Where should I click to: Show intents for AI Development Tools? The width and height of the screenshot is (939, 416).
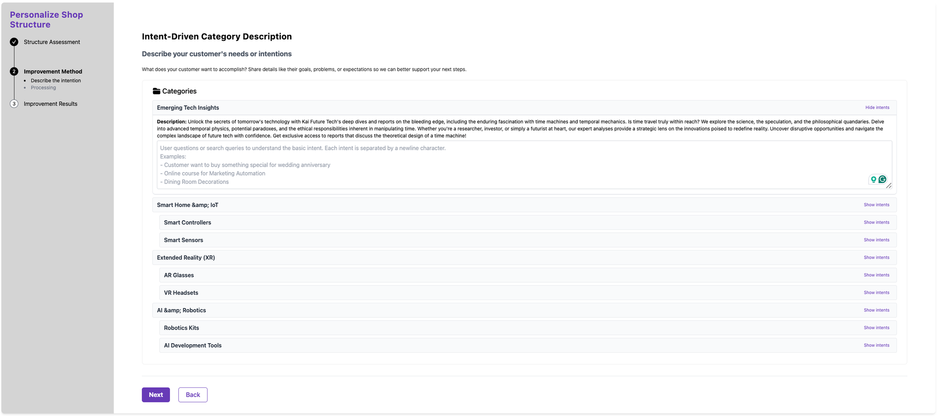(x=876, y=346)
